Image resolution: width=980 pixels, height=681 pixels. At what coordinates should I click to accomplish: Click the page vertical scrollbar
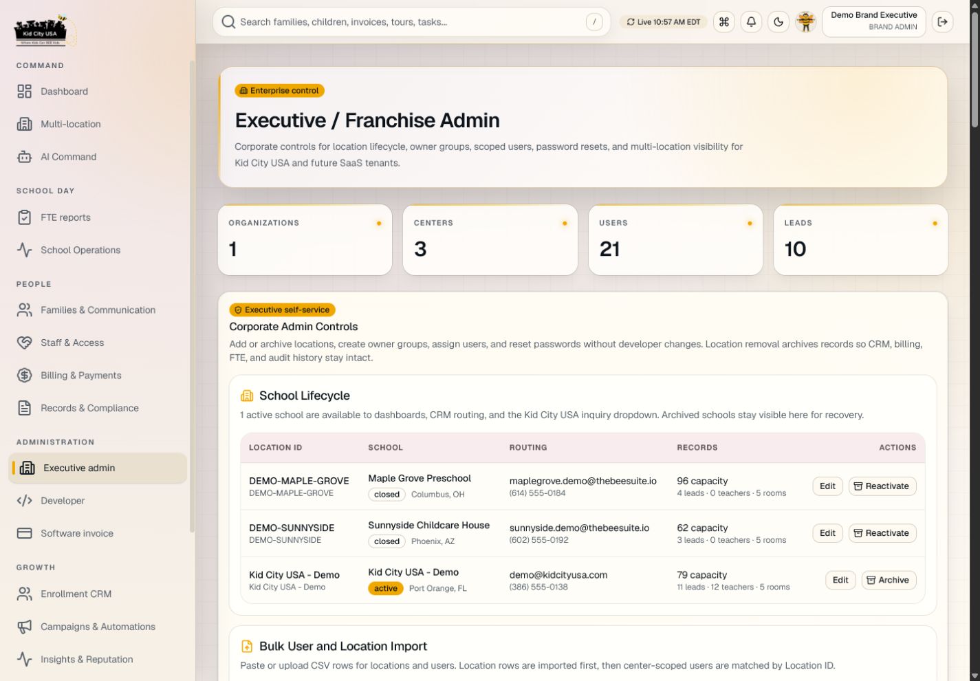click(974, 69)
